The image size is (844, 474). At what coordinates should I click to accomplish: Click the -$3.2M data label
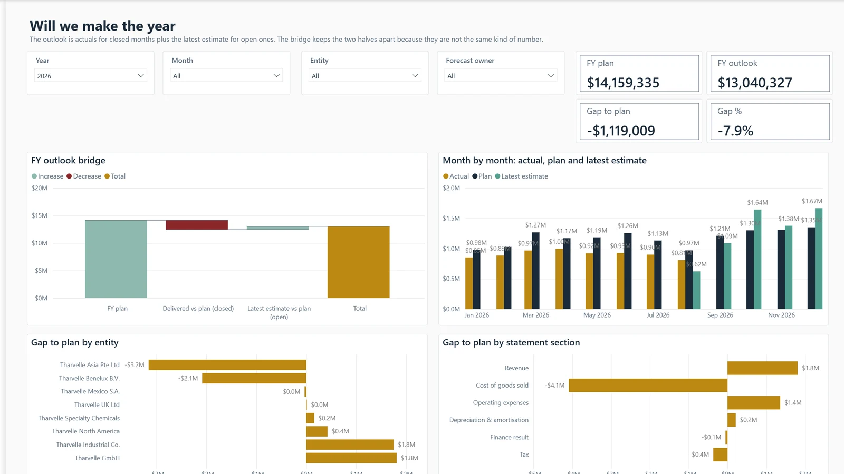(x=135, y=365)
